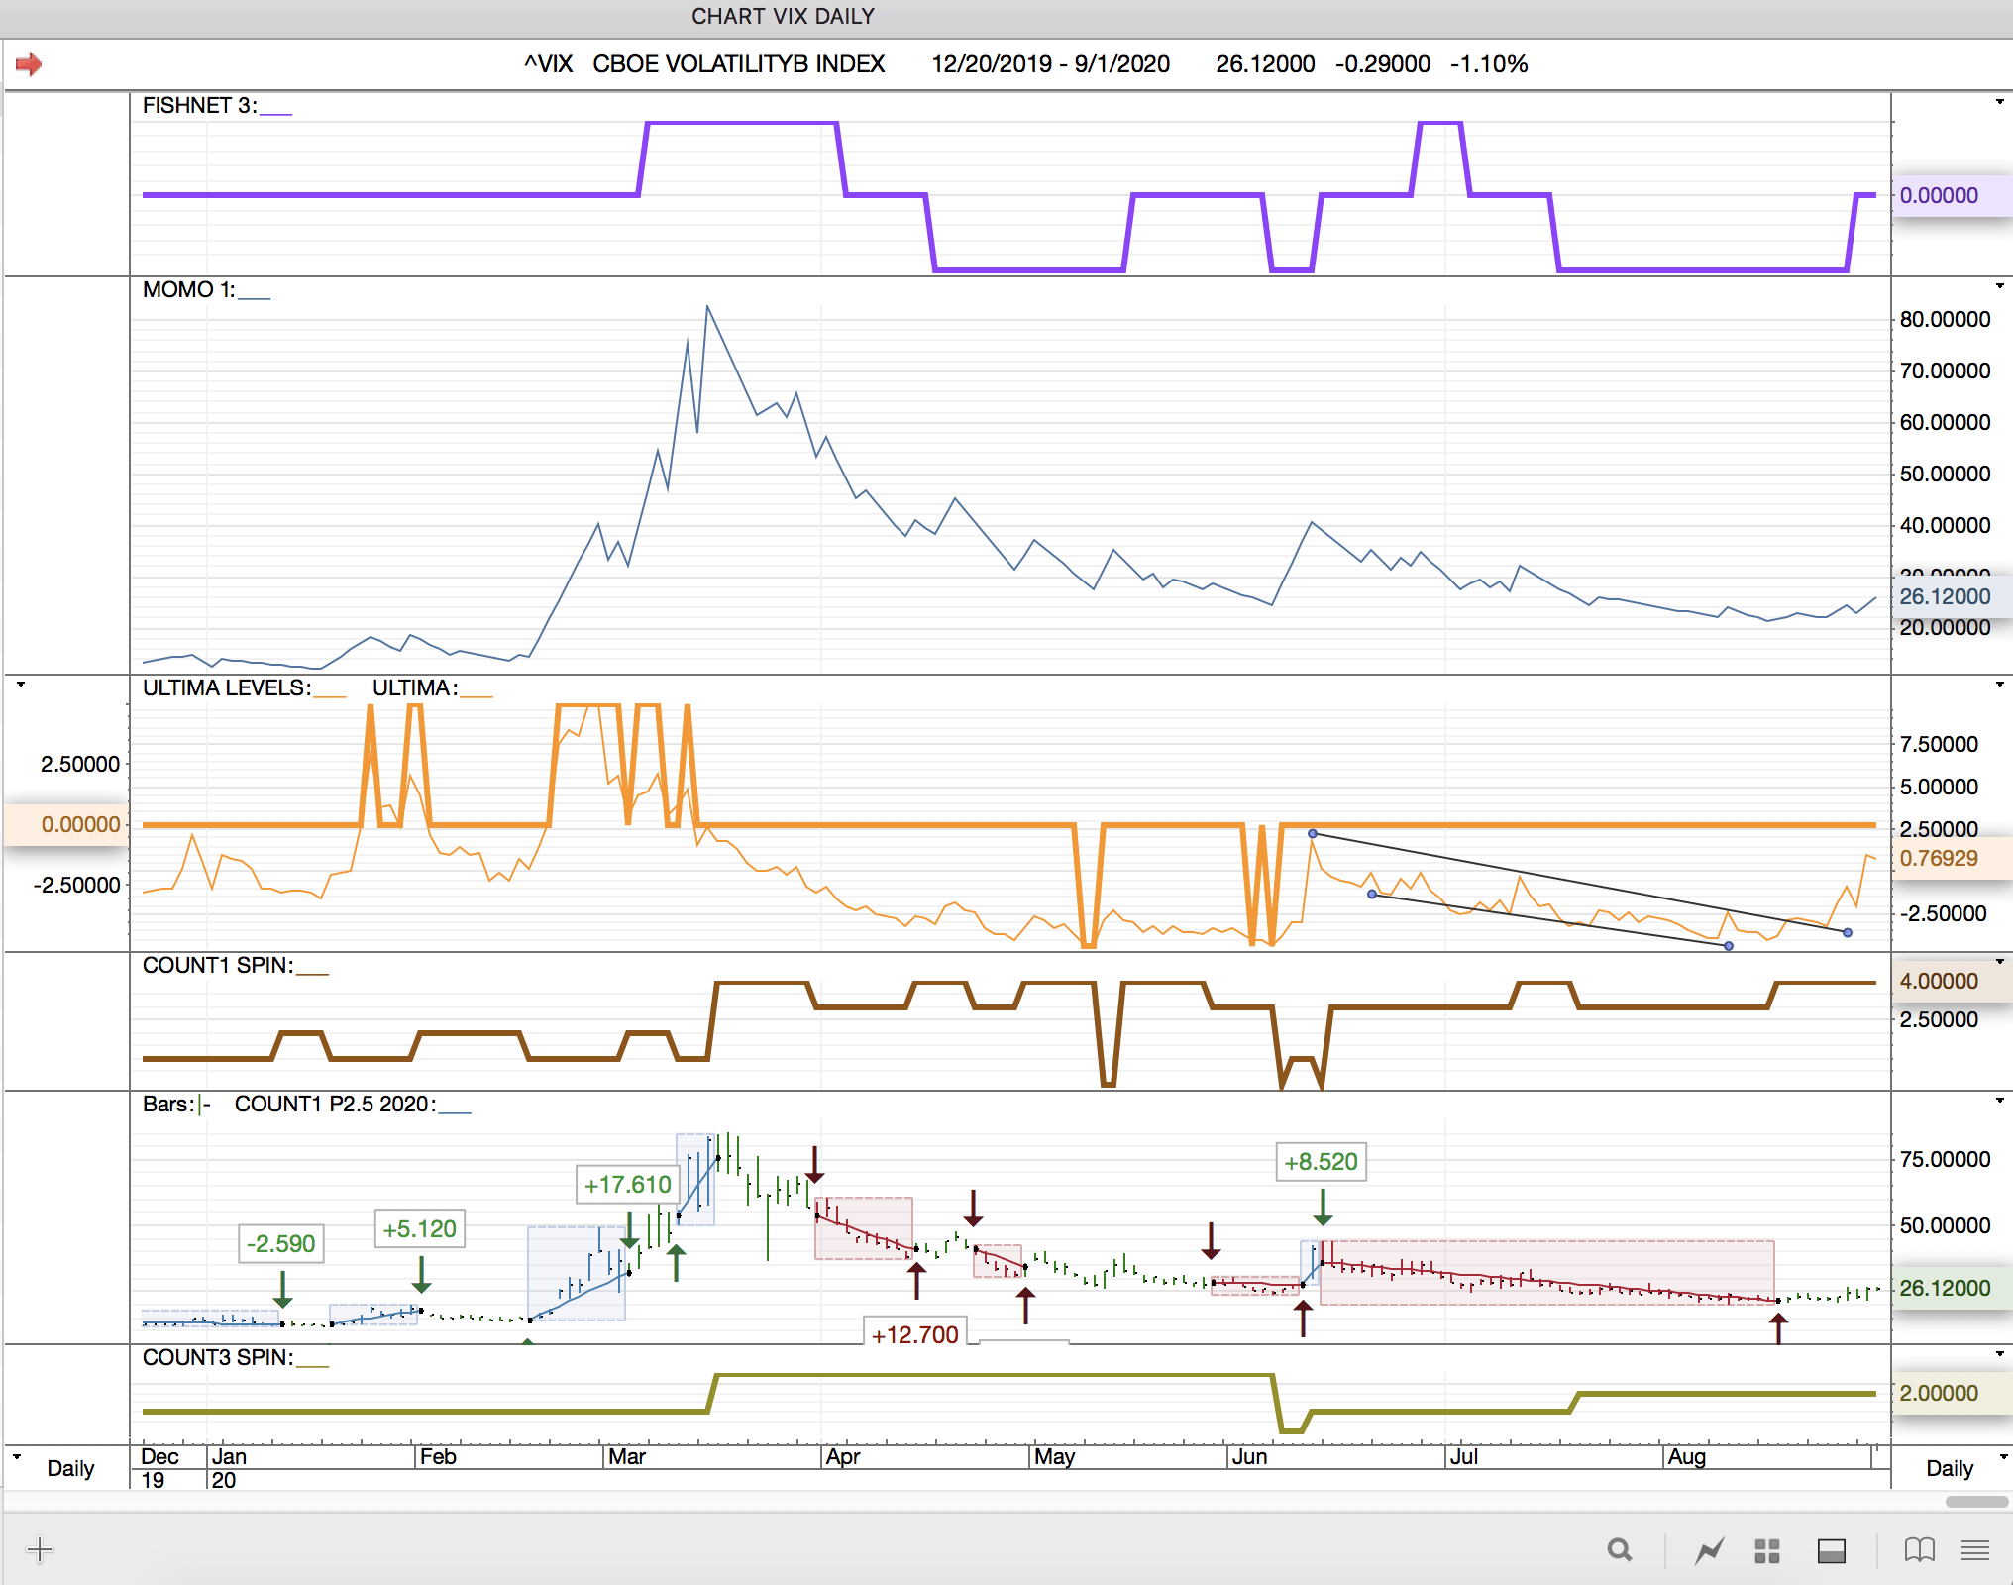This screenshot has height=1585, width=2013.
Task: Open the four-square grid view icon
Action: (x=1767, y=1550)
